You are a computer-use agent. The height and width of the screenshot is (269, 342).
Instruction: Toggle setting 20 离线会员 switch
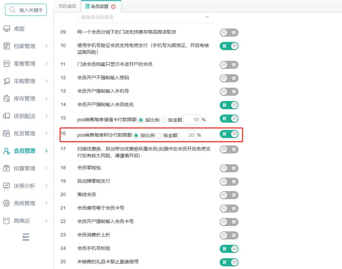pyautogui.click(x=229, y=195)
